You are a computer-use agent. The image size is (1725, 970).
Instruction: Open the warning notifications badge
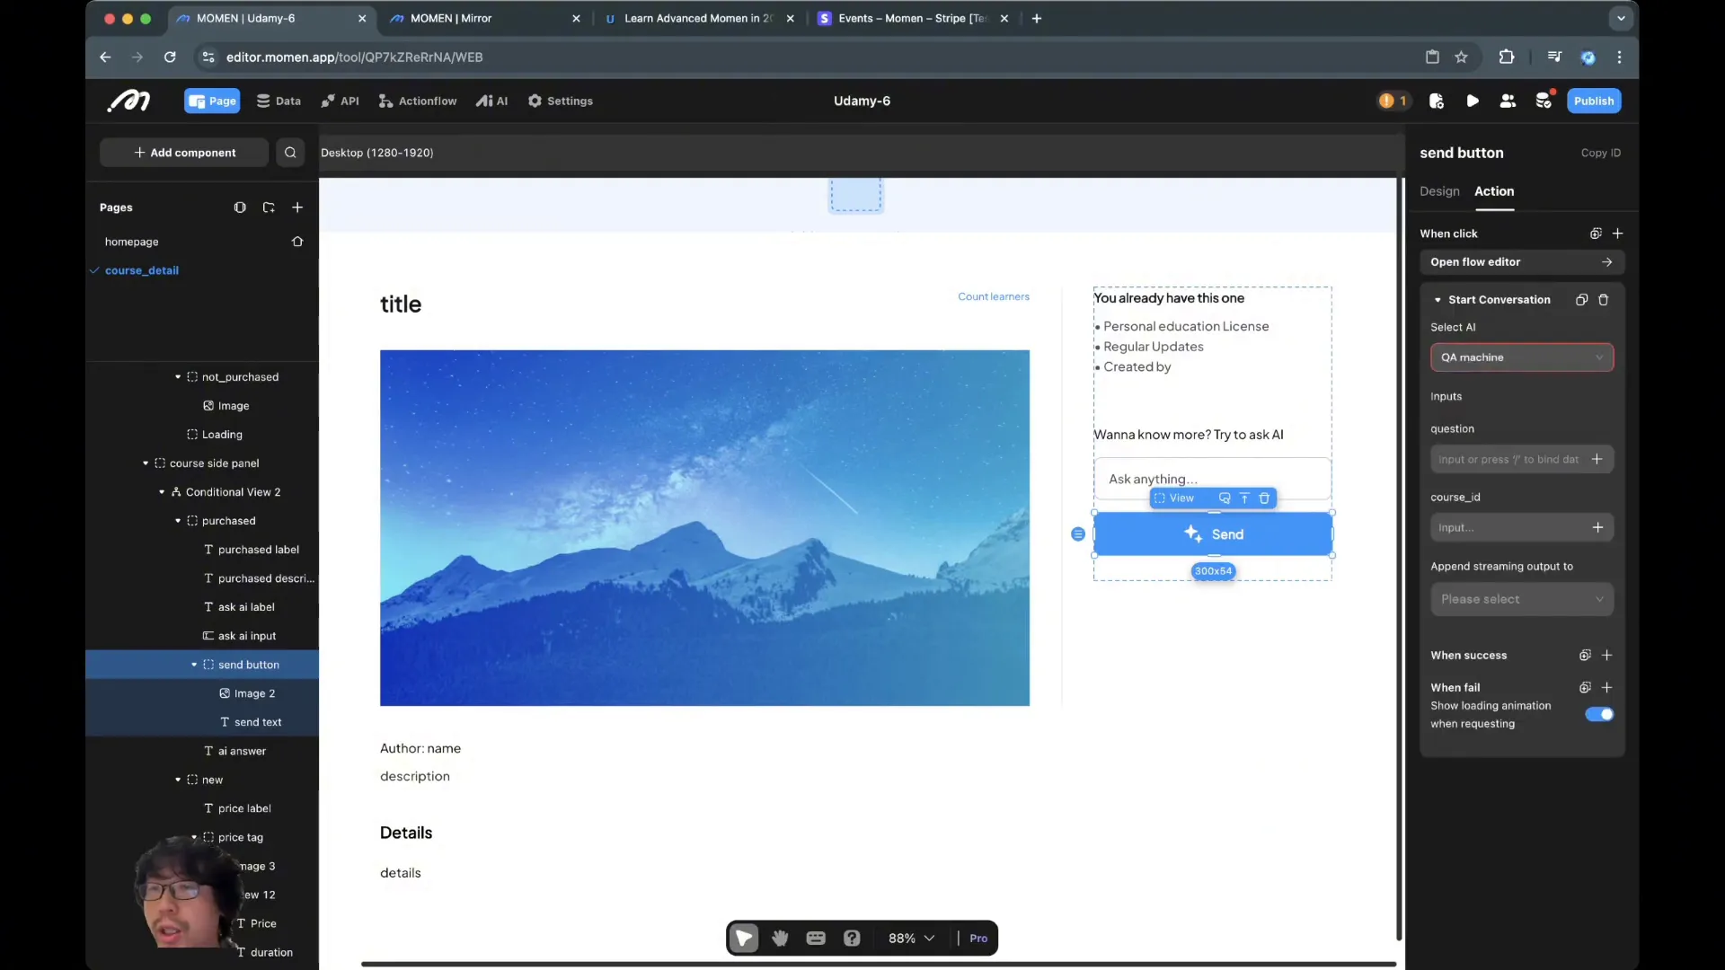tap(1392, 101)
